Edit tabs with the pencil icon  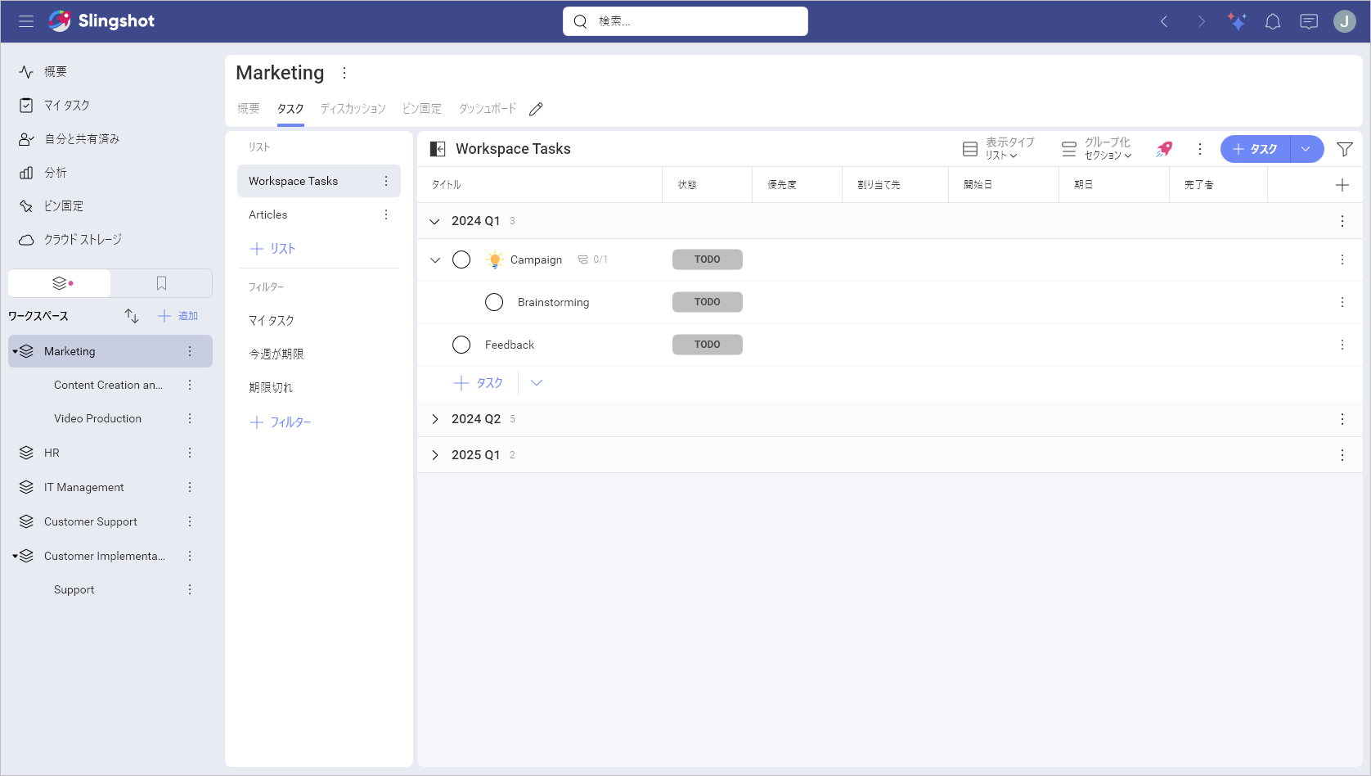coord(536,109)
